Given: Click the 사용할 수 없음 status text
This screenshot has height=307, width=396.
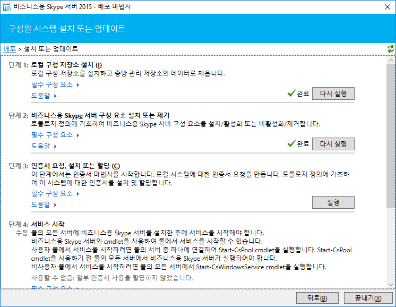Looking at the screenshot, I should [112, 278].
